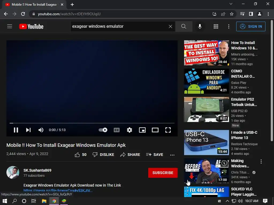Image resolution: width=274 pixels, height=205 pixels.
Task: Go back in browser history
Action: [x=6, y=14]
